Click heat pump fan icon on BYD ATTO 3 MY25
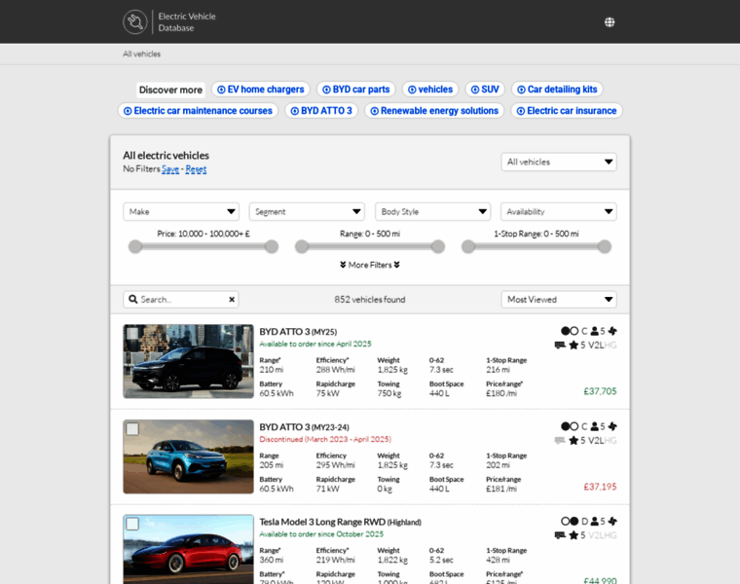 point(612,331)
